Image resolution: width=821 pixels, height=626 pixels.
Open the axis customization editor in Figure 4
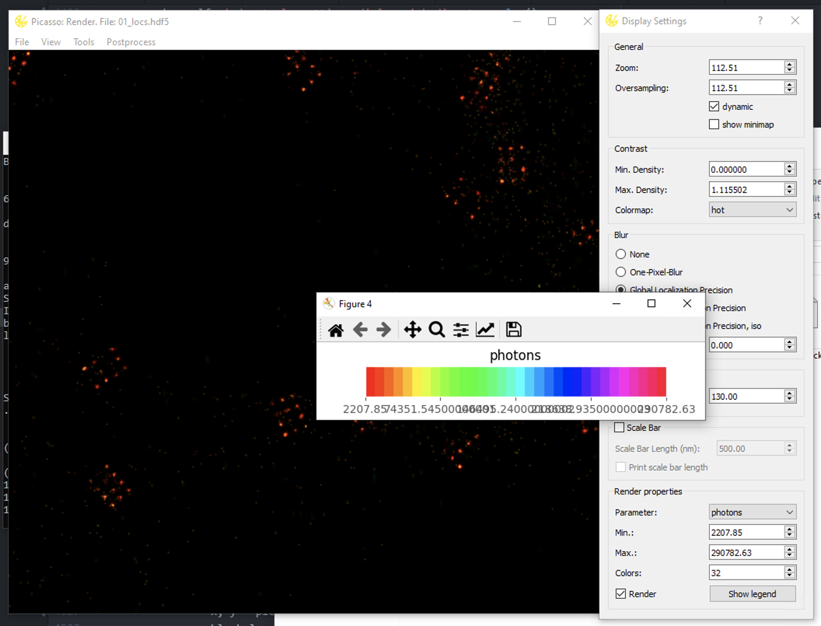tap(485, 329)
